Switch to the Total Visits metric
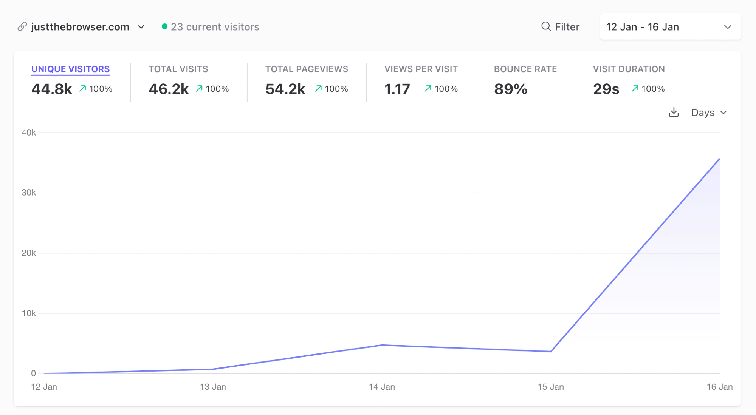This screenshot has width=756, height=415. (x=178, y=69)
